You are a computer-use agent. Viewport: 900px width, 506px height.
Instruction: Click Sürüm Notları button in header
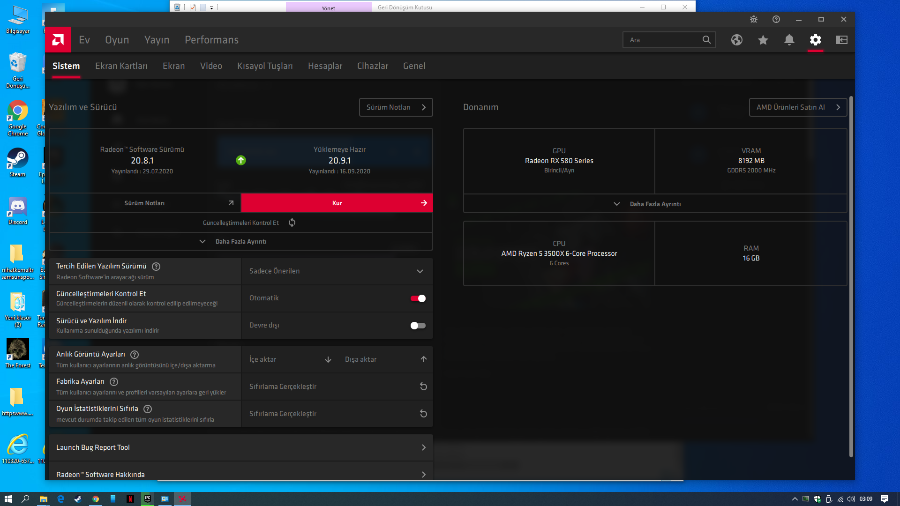(396, 107)
